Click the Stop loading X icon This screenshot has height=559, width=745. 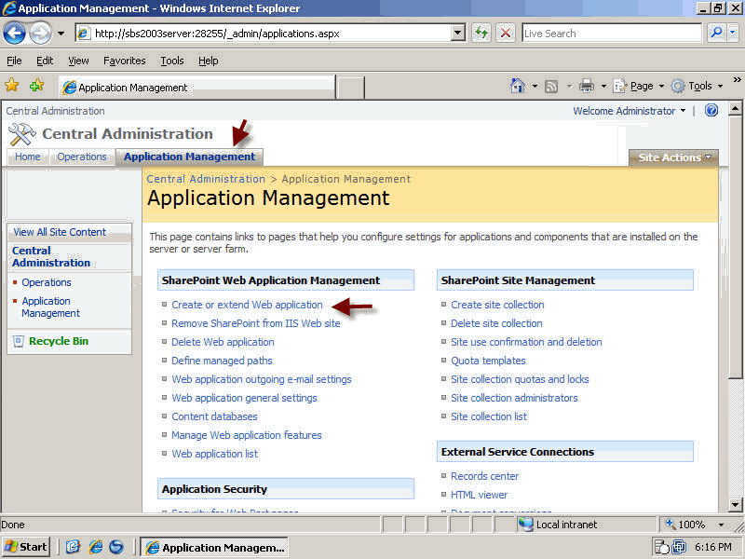click(506, 34)
